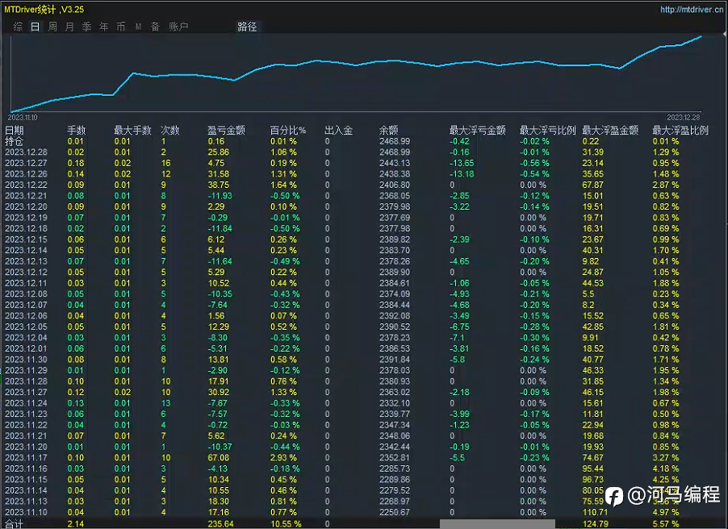Click the 路径 path button
The width and height of the screenshot is (728, 529).
pyautogui.click(x=247, y=27)
